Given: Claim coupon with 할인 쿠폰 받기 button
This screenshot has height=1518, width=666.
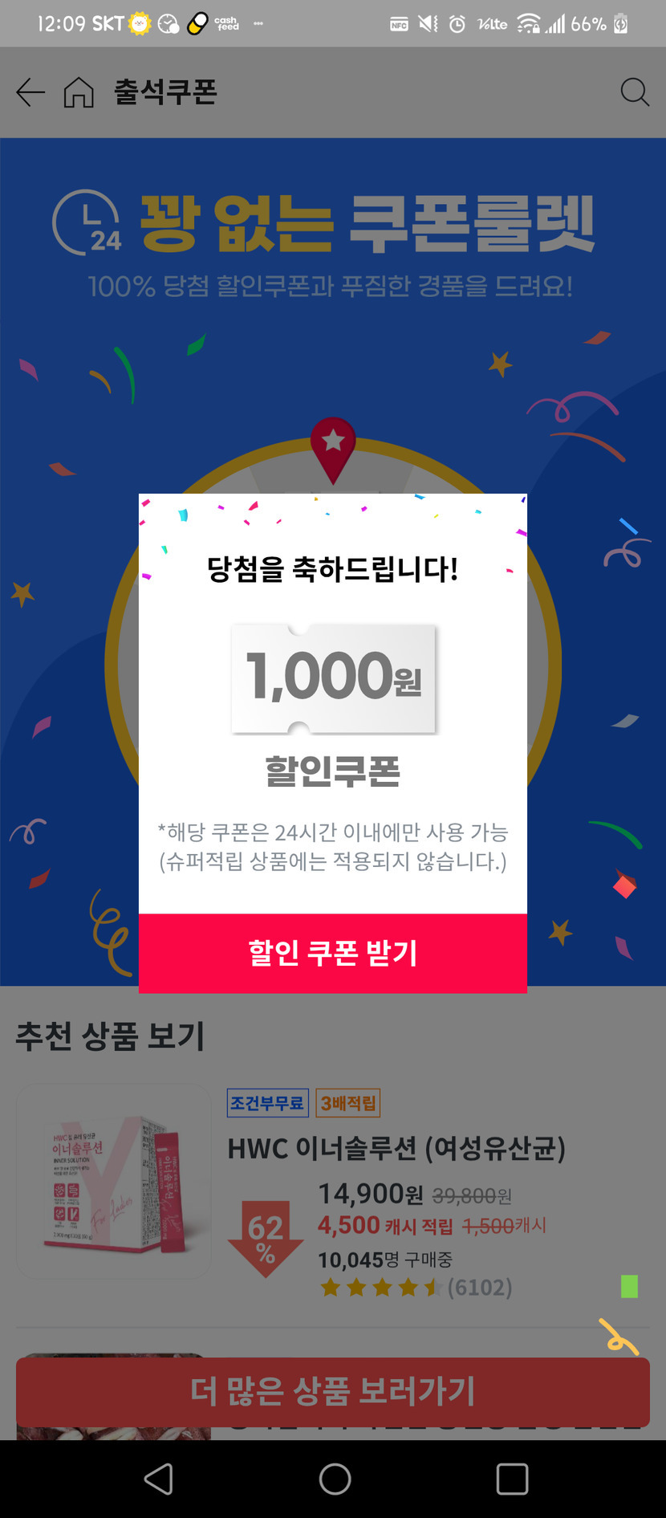Looking at the screenshot, I should tap(333, 953).
